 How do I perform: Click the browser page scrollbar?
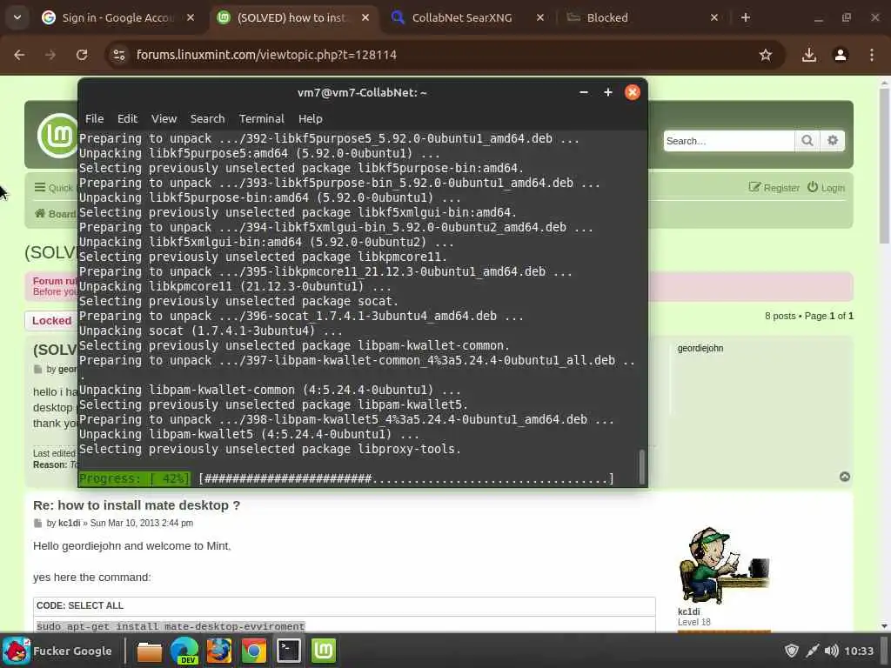click(884, 164)
